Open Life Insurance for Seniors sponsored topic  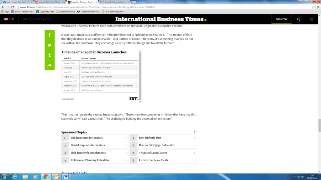(95, 138)
